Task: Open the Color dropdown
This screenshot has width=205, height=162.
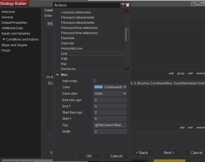Action: (x=110, y=87)
